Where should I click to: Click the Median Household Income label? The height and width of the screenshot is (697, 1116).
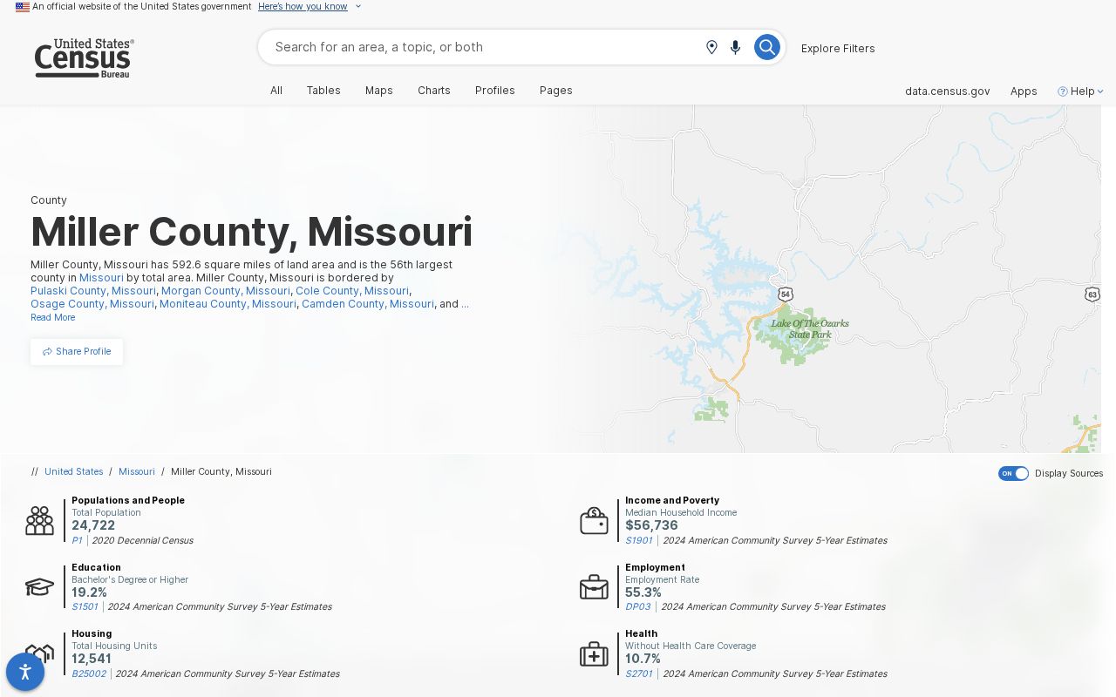click(x=681, y=513)
